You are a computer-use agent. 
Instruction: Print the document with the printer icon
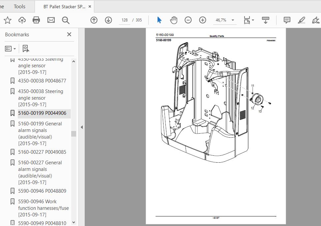[36, 20]
